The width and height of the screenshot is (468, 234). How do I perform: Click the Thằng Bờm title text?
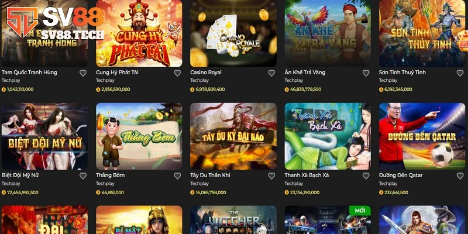click(x=110, y=175)
